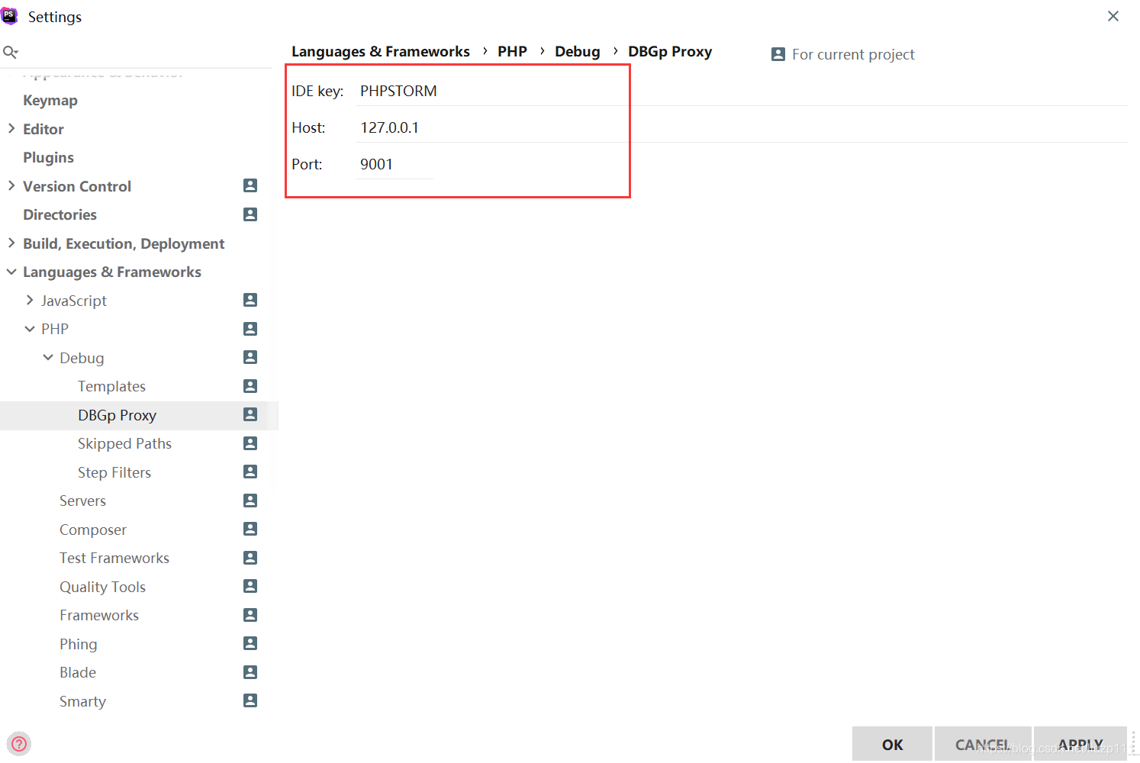The width and height of the screenshot is (1140, 763).
Task: Click project icon beside PHP row
Action: (x=250, y=329)
